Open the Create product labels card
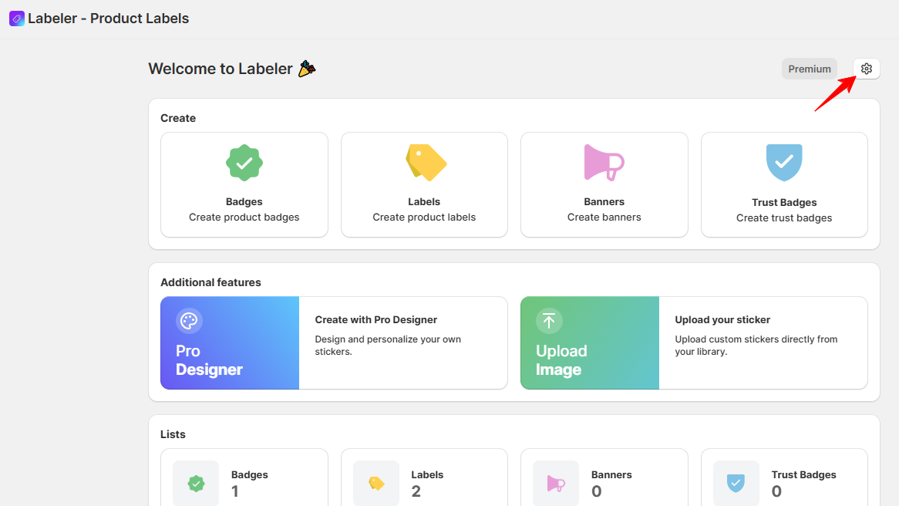The width and height of the screenshot is (899, 506). point(424,184)
